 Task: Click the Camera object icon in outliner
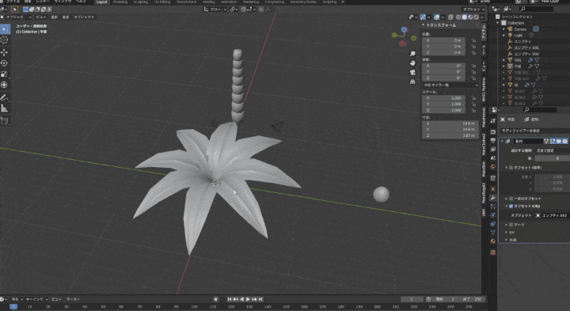click(x=510, y=29)
